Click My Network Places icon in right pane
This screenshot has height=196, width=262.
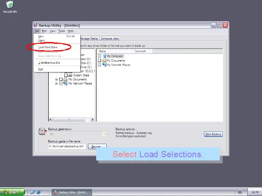click(x=104, y=65)
